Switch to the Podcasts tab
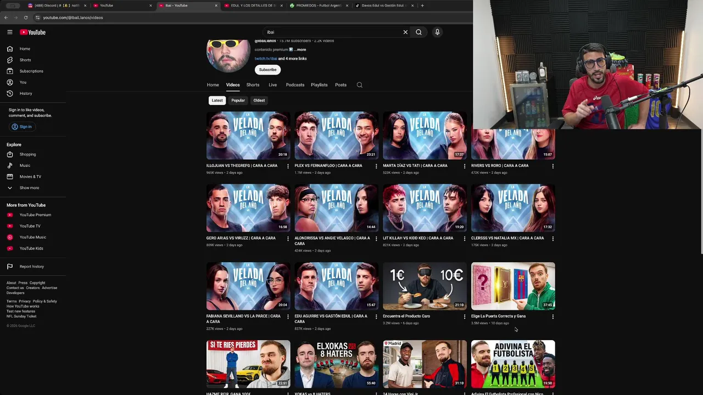 click(x=295, y=85)
